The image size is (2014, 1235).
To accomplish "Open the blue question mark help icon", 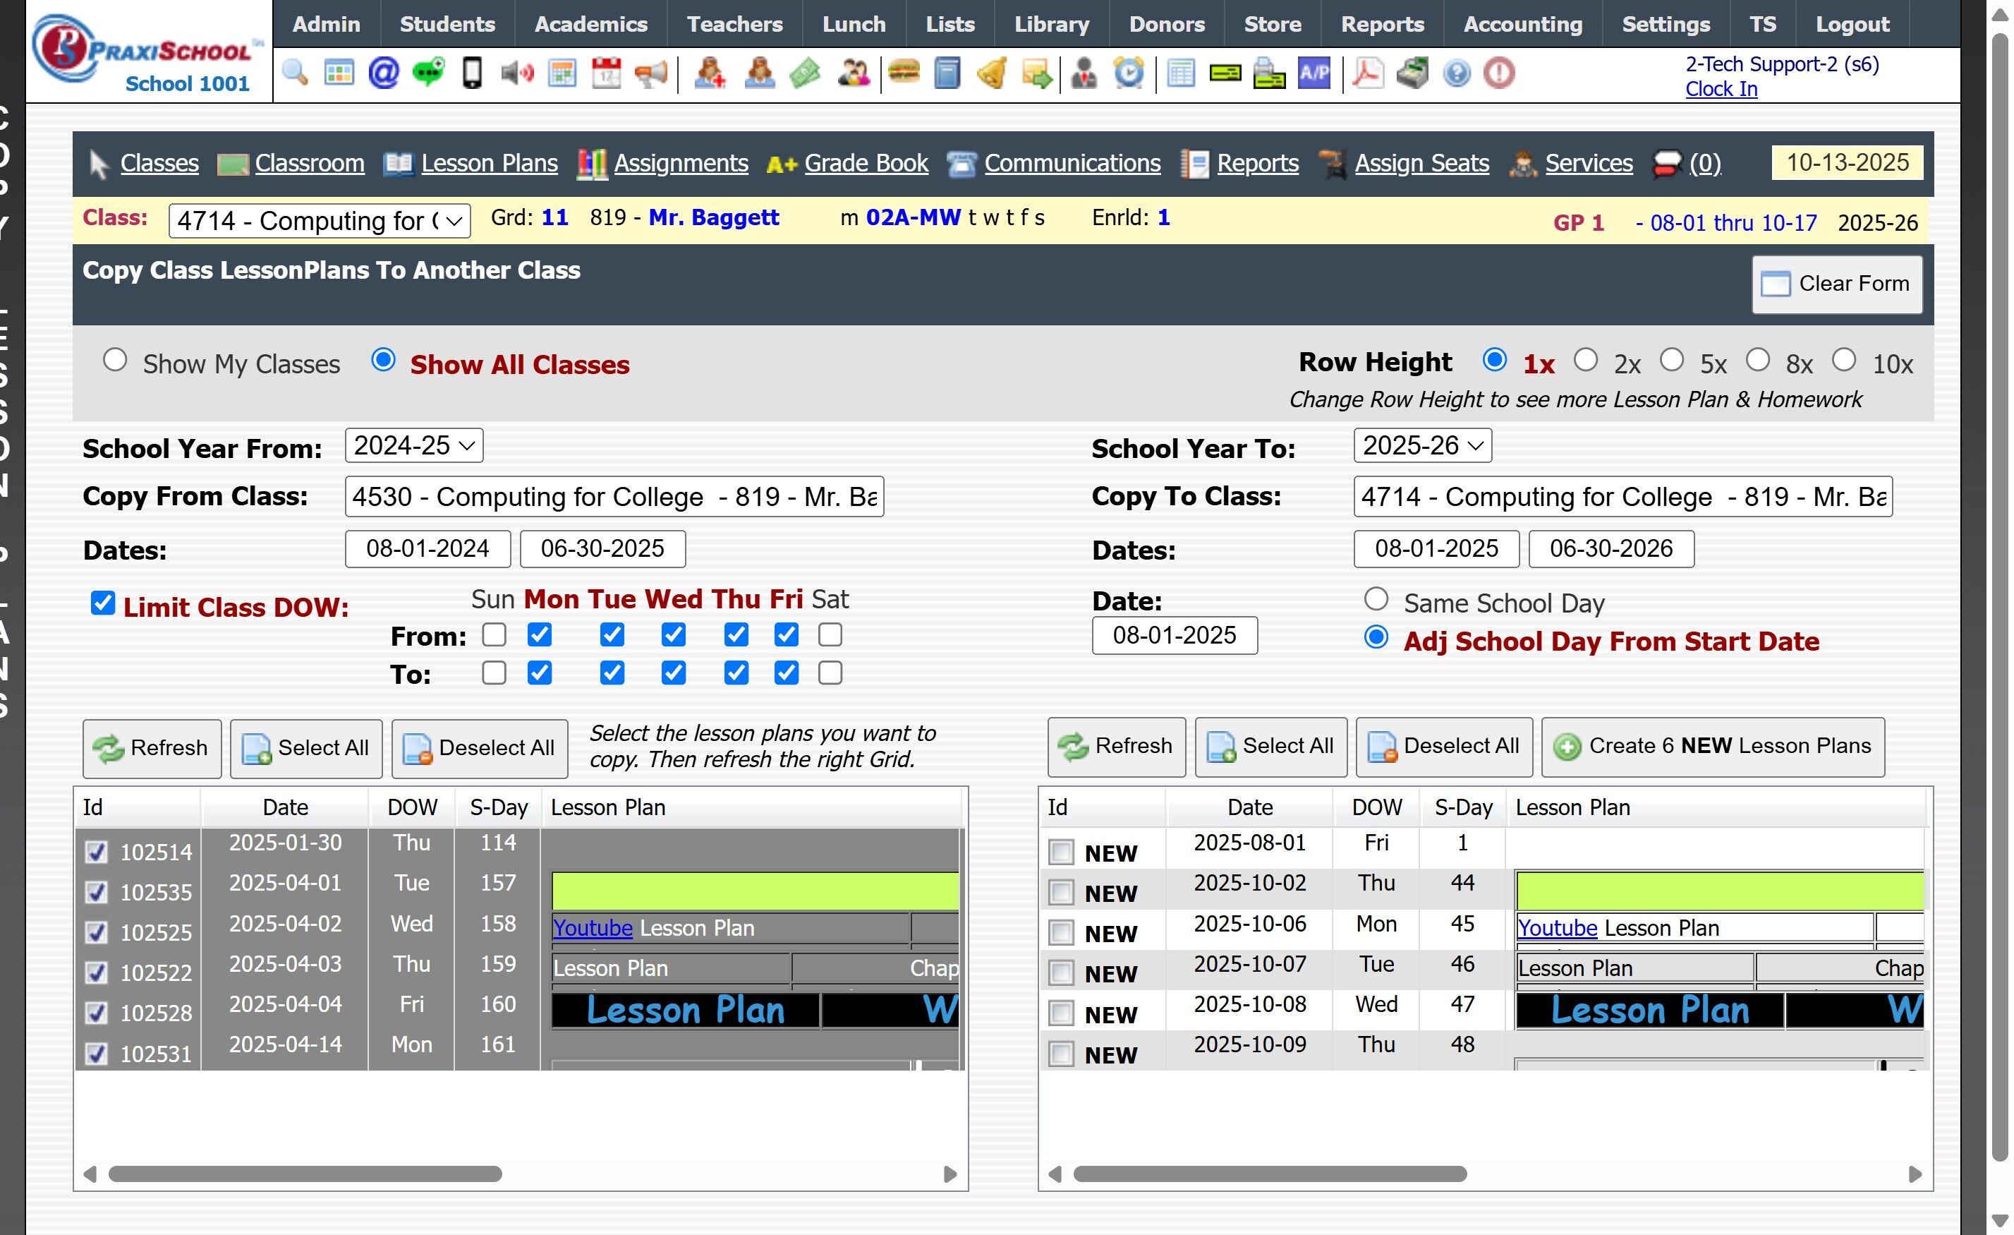I will tap(1457, 73).
